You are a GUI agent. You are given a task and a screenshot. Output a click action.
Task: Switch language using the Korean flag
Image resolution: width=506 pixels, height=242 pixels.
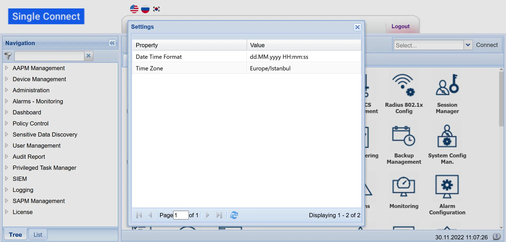pos(156,9)
